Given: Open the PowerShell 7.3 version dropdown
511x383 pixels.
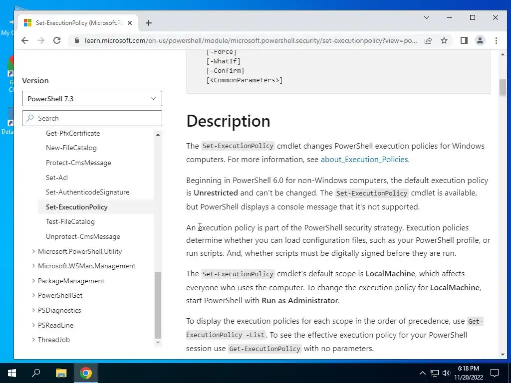Looking at the screenshot, I should point(92,99).
